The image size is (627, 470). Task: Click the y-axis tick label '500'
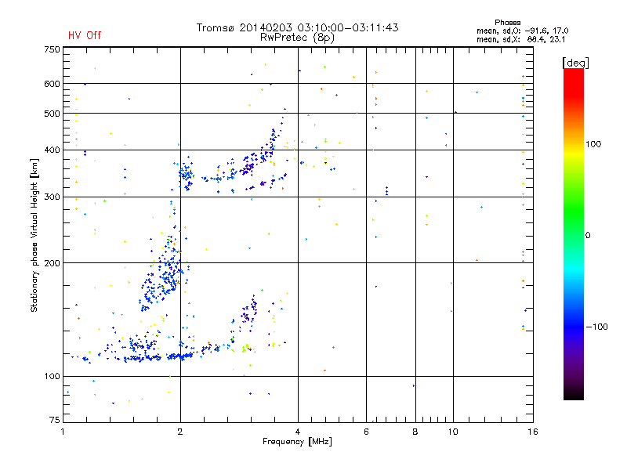[52, 114]
